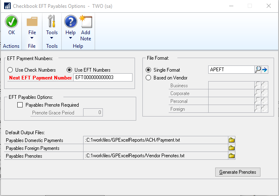Select Use EFT Numbers radio button

[70, 70]
